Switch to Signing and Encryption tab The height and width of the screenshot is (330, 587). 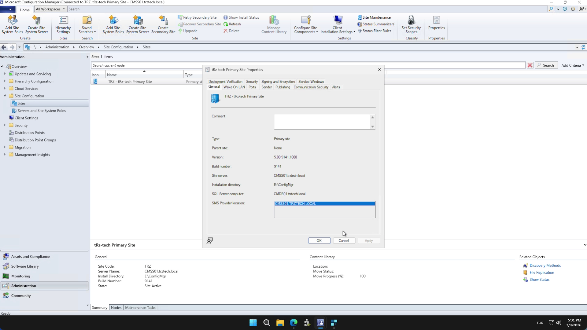[278, 82]
